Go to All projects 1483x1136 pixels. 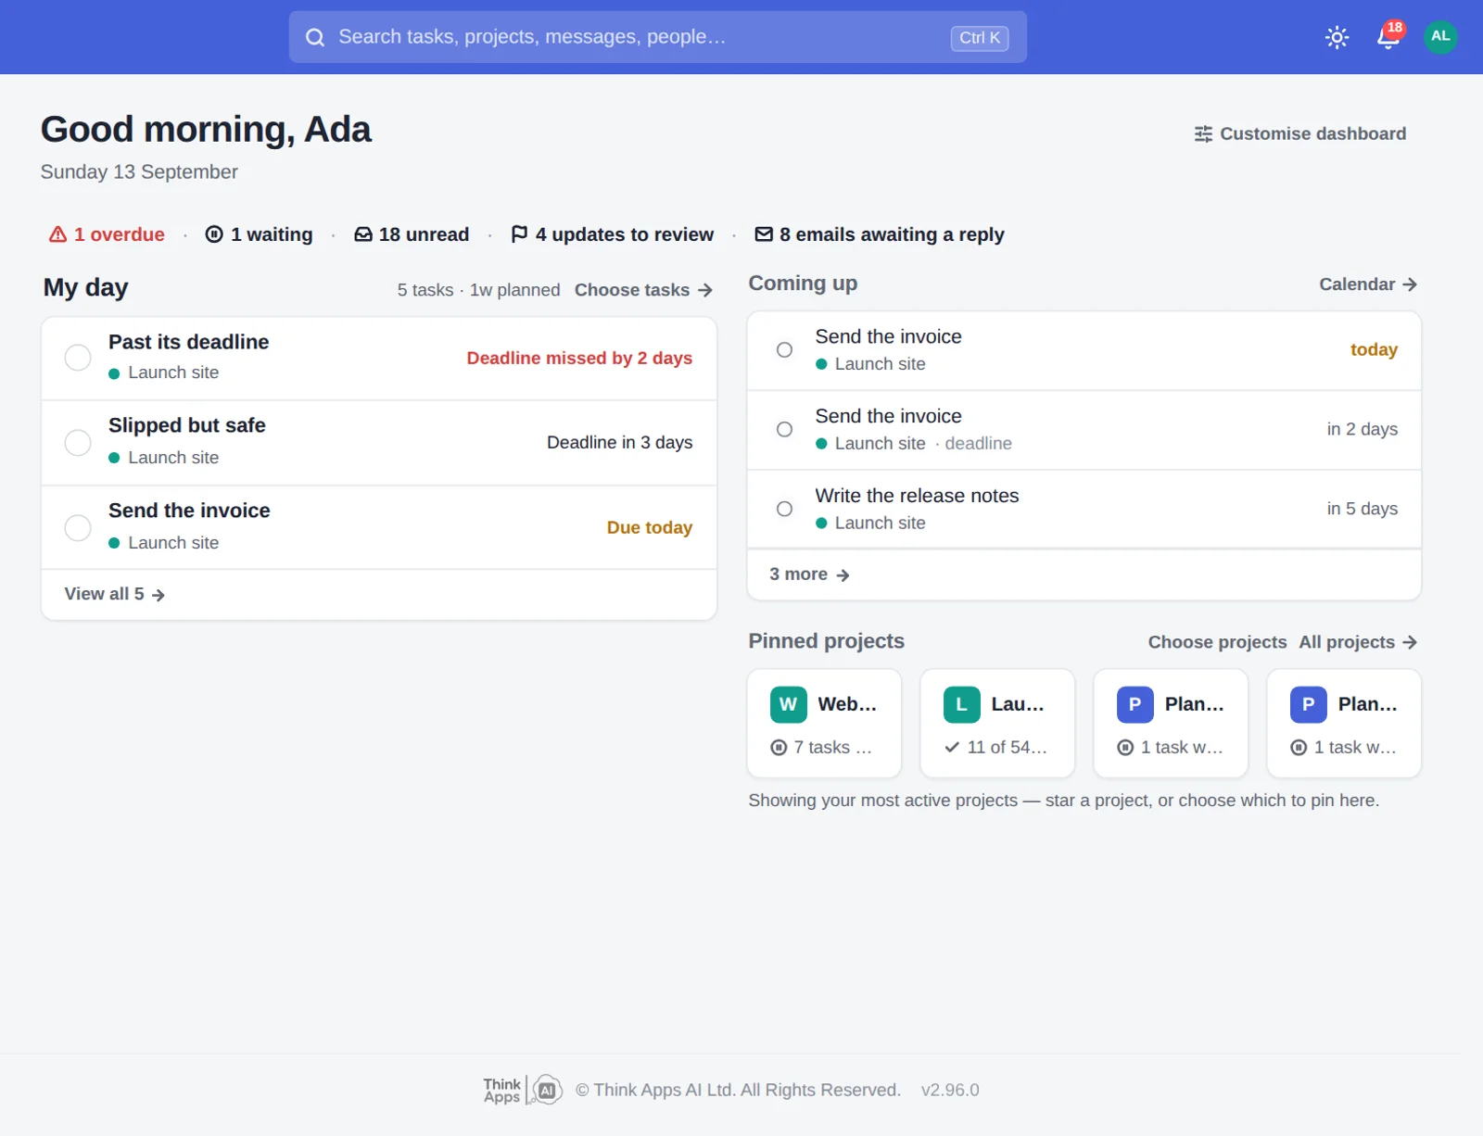coord(1358,642)
